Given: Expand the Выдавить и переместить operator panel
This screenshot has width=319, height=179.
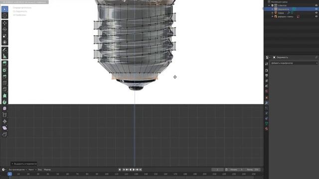Looking at the screenshot, I should pos(24,164).
